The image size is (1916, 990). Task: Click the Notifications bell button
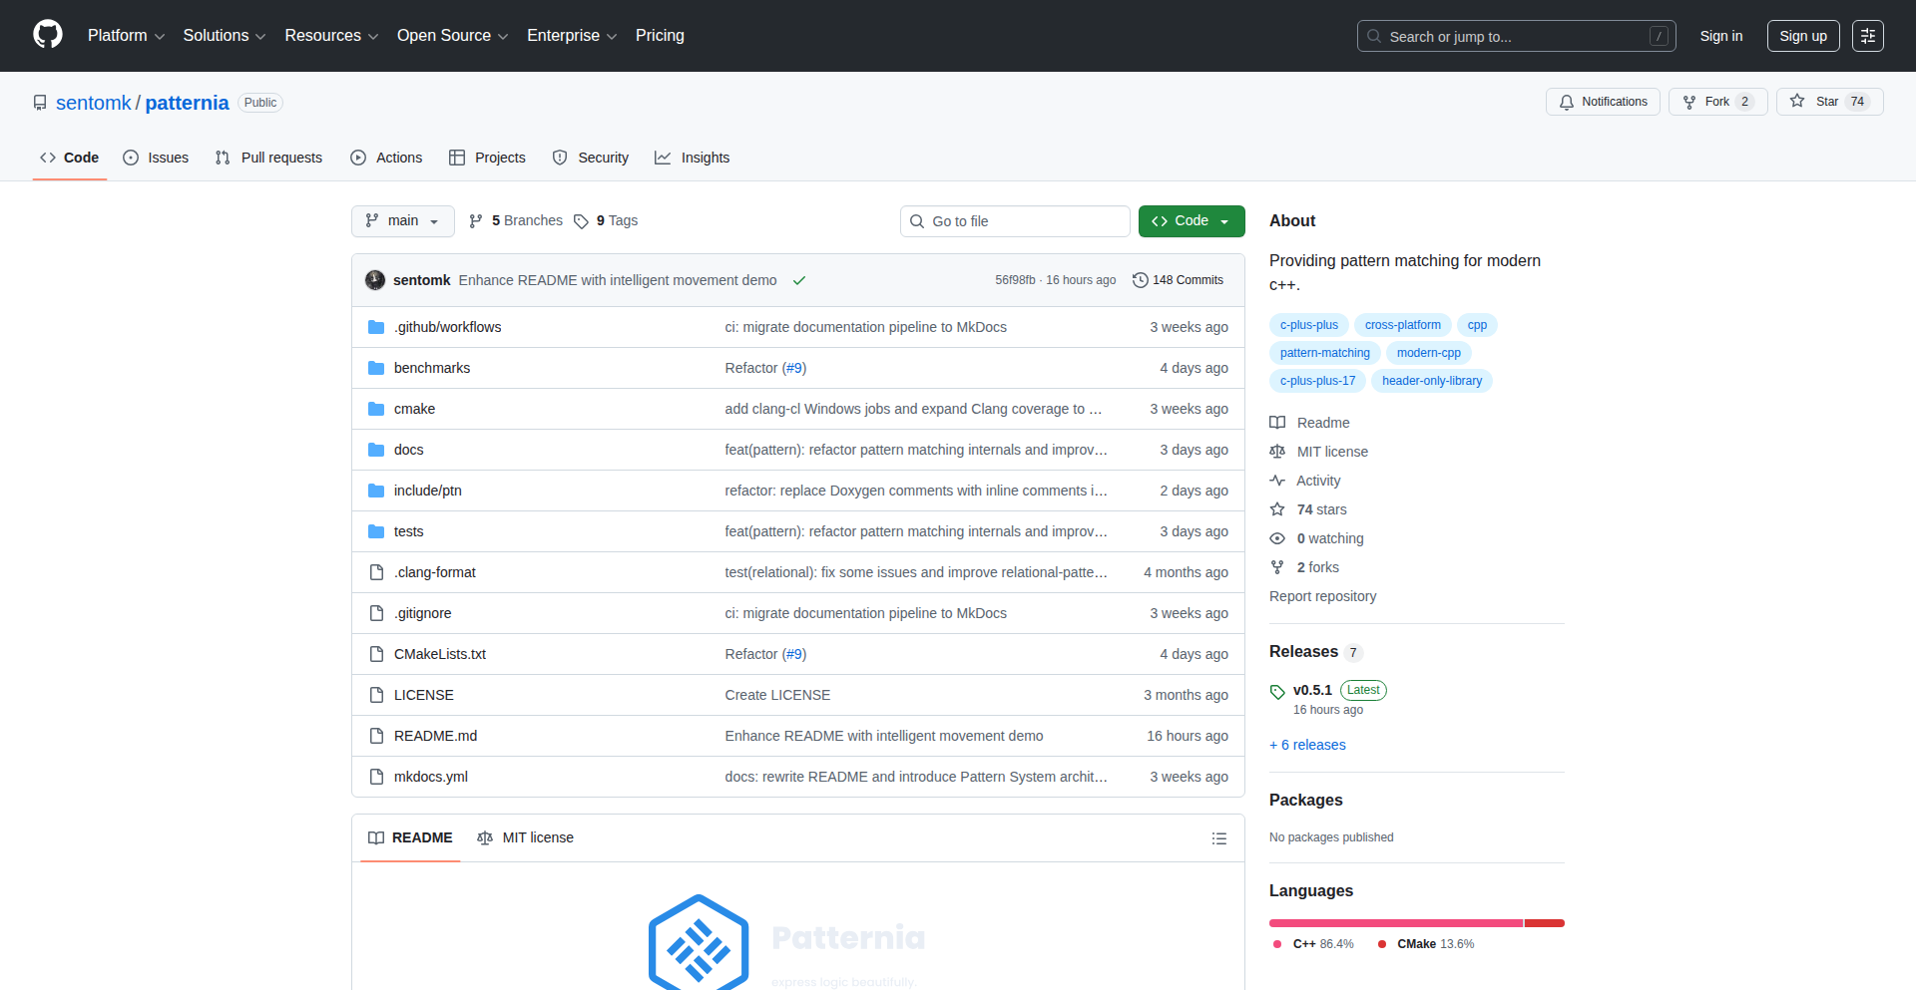(1603, 102)
